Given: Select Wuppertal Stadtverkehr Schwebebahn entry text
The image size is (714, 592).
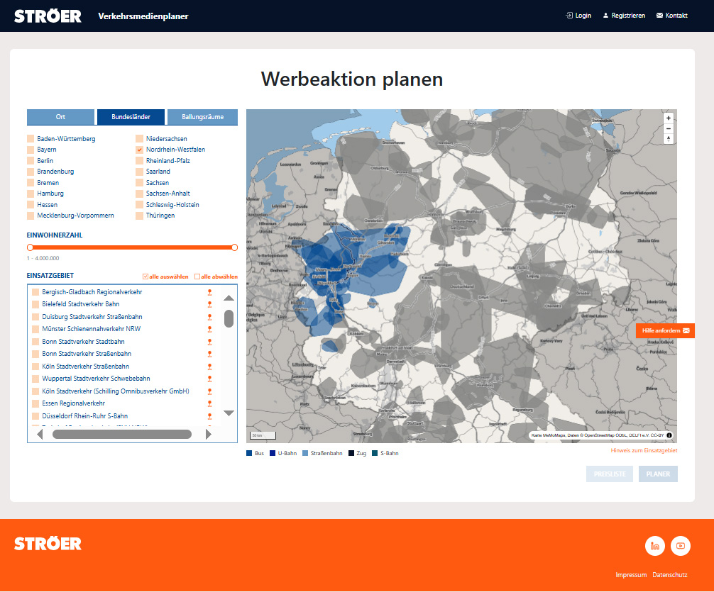Looking at the screenshot, I should coord(96,379).
